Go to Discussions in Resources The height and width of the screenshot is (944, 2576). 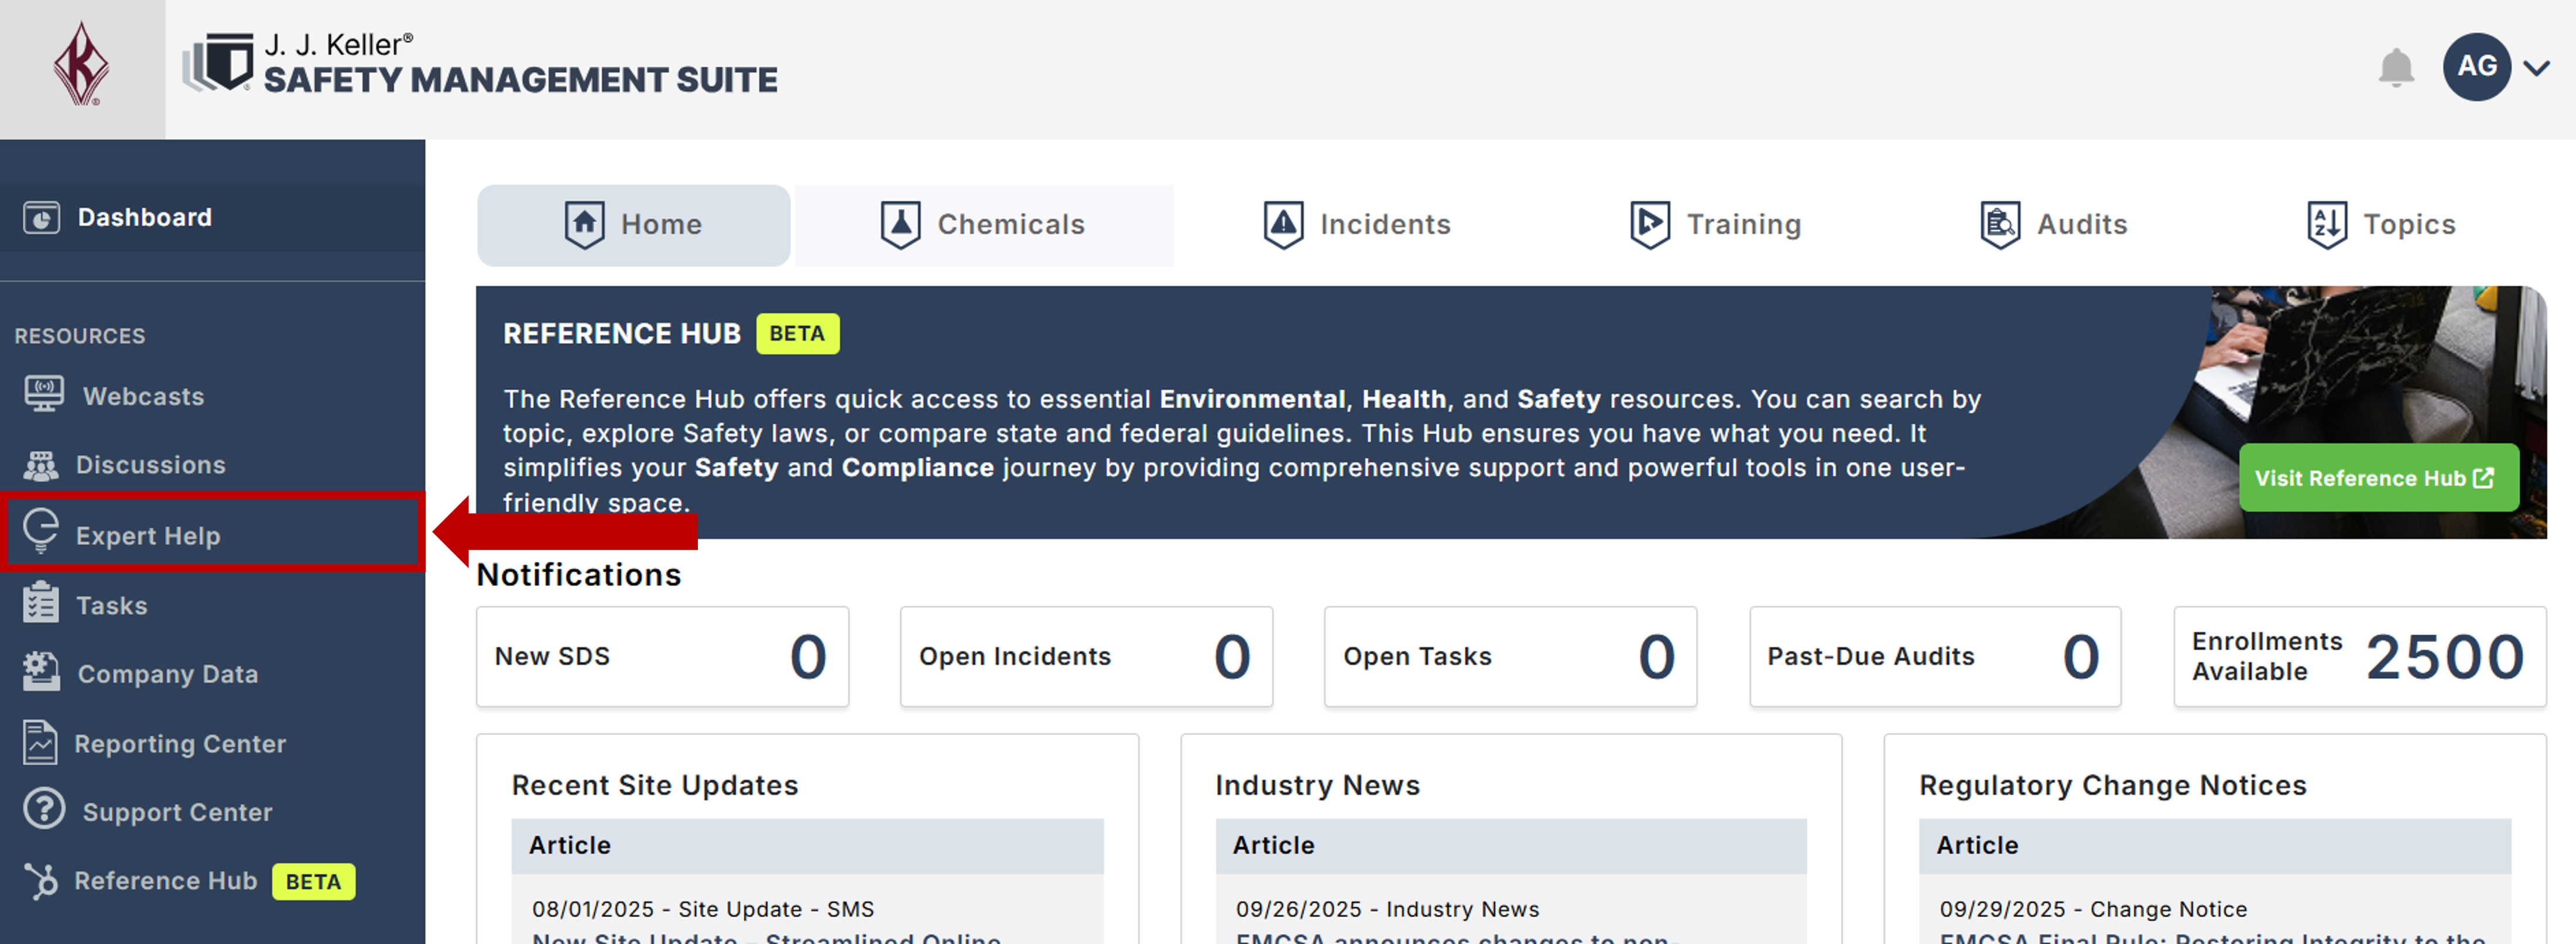(x=150, y=465)
